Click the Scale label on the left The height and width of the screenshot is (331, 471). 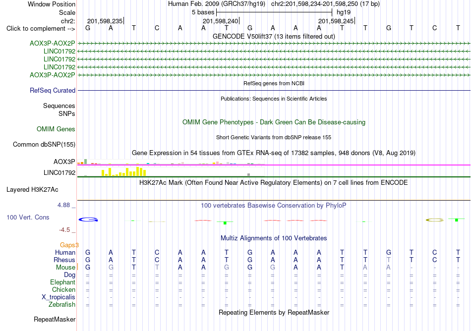point(67,12)
